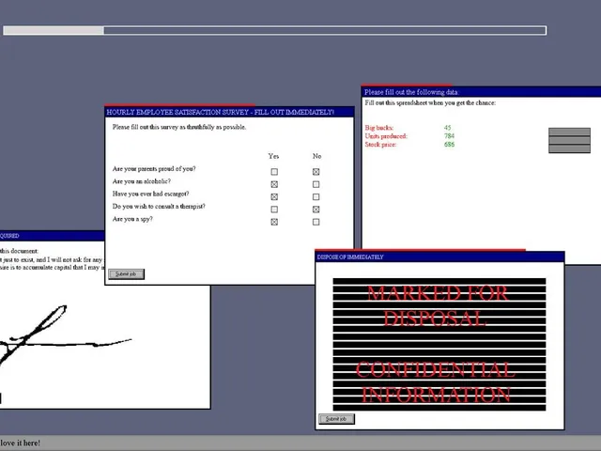The height and width of the screenshot is (451, 601).
Task: Check No for 'Are you a spy?'
Action: 316,222
